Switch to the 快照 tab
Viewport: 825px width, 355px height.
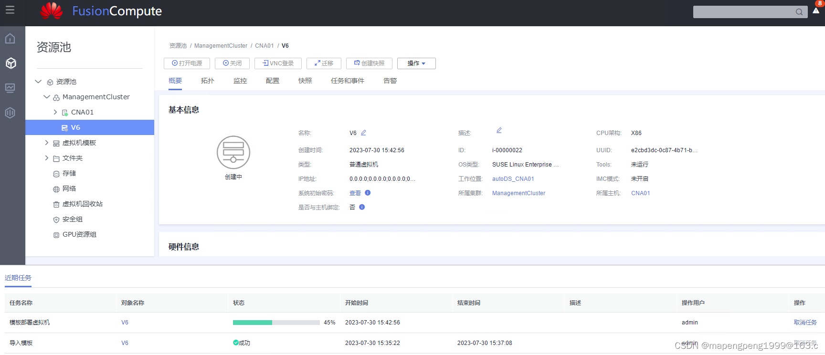click(x=305, y=81)
